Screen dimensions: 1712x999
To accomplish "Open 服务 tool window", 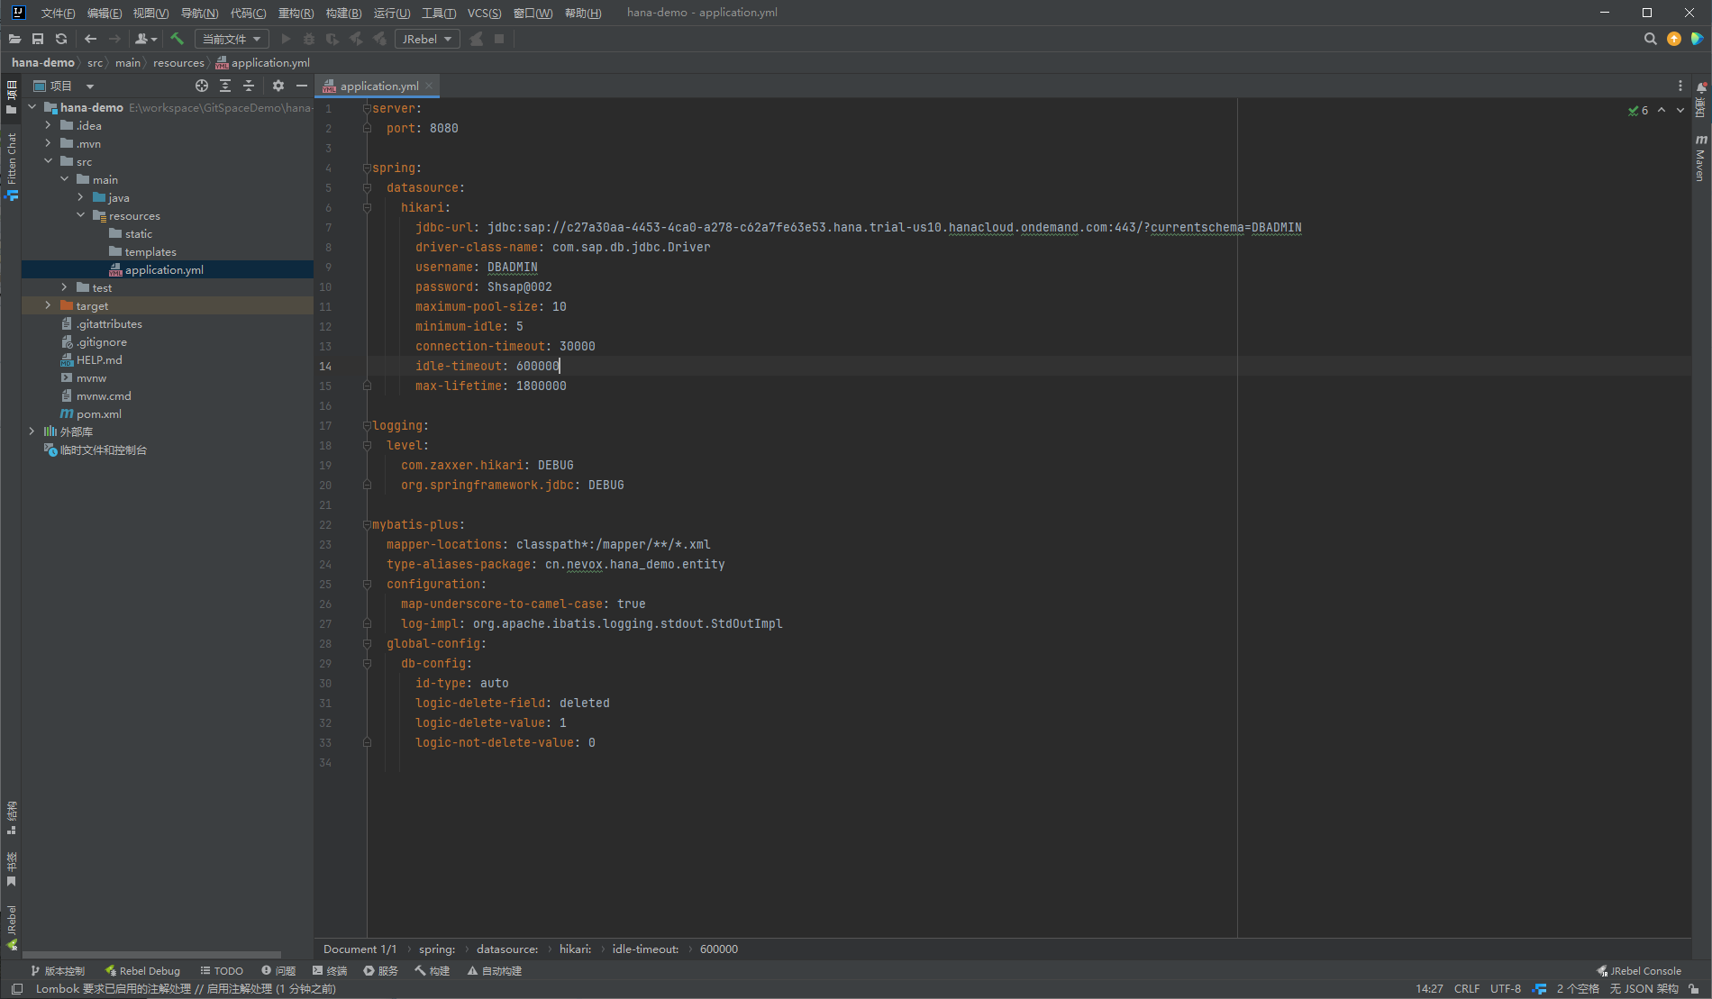I will 380,970.
